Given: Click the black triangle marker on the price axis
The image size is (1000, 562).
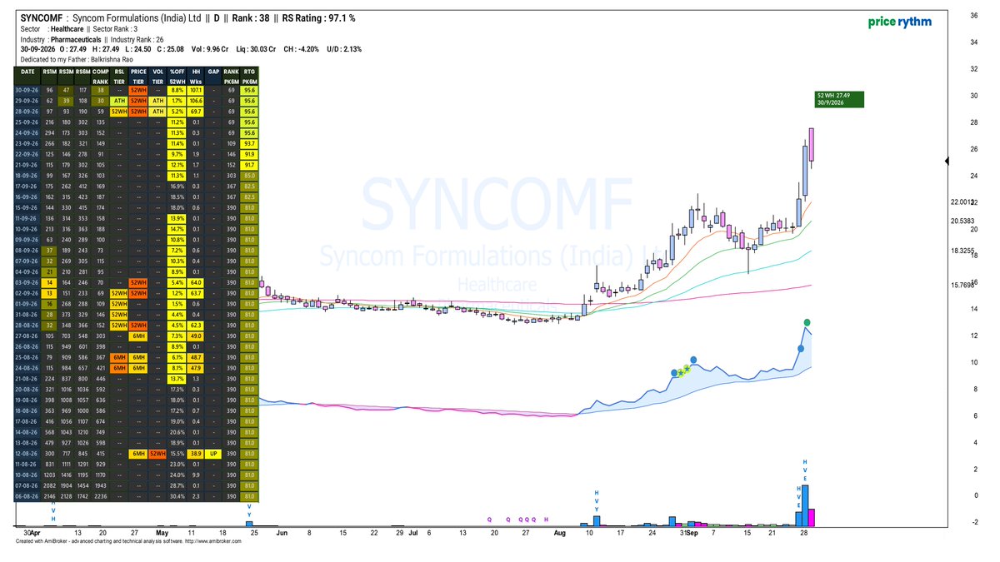Looking at the screenshot, I should [x=945, y=162].
